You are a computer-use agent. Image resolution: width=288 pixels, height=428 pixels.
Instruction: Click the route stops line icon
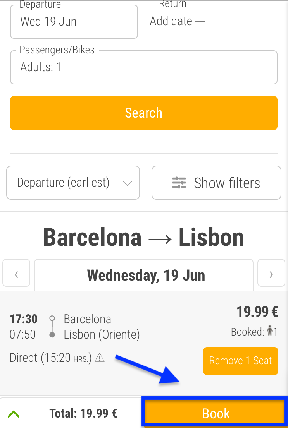click(52, 327)
